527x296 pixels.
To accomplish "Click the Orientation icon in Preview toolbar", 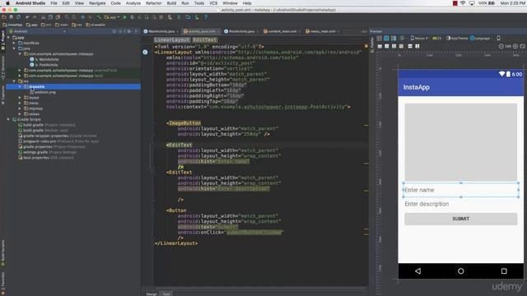I will coord(402,39).
